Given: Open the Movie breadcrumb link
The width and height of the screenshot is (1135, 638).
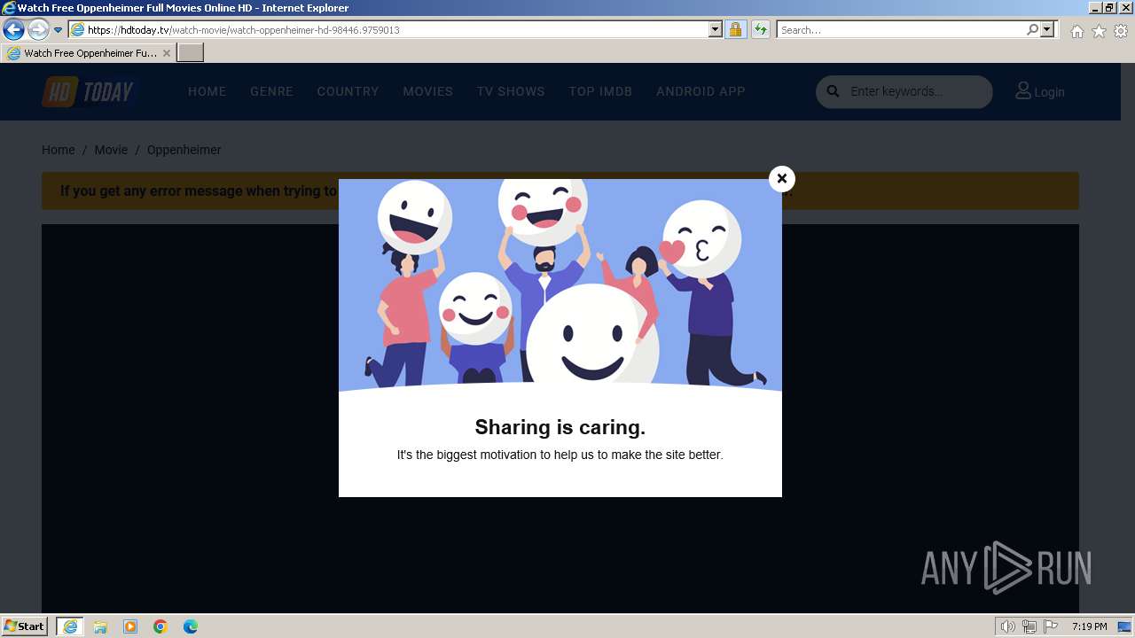Looking at the screenshot, I should pos(111,150).
